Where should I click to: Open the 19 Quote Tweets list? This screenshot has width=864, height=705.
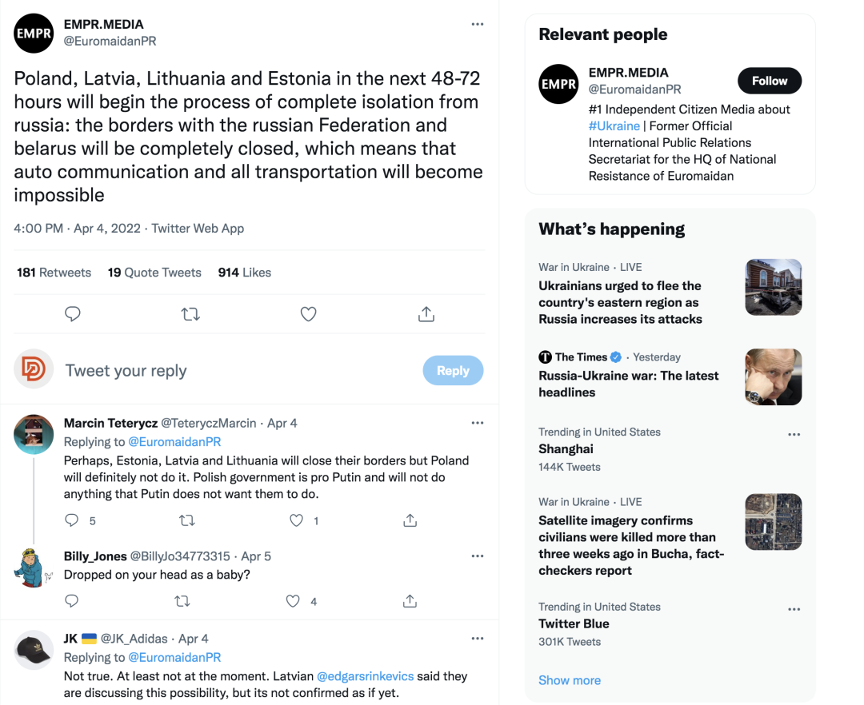(x=154, y=273)
